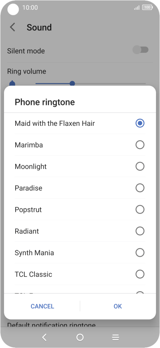Viewport: 160px width, 348px height.
Task: Select the Moonlight radio button
Action: (x=140, y=167)
